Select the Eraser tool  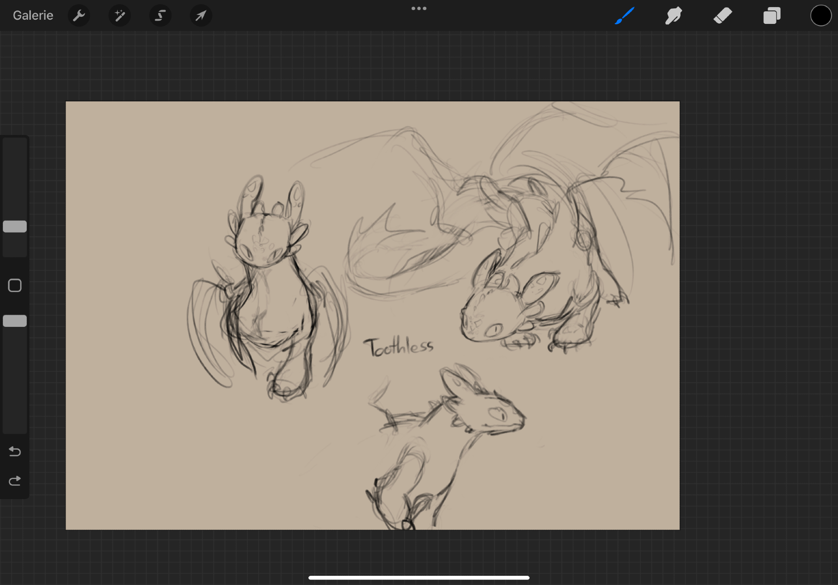tap(722, 16)
